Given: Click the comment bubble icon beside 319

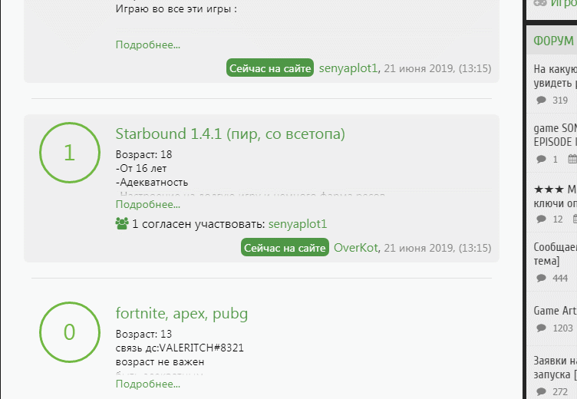Looking at the screenshot, I should pos(541,100).
